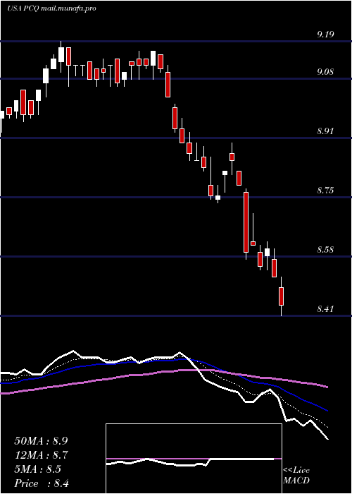
Task: Click the '5MA : 8.5' readout
Action: point(38,469)
